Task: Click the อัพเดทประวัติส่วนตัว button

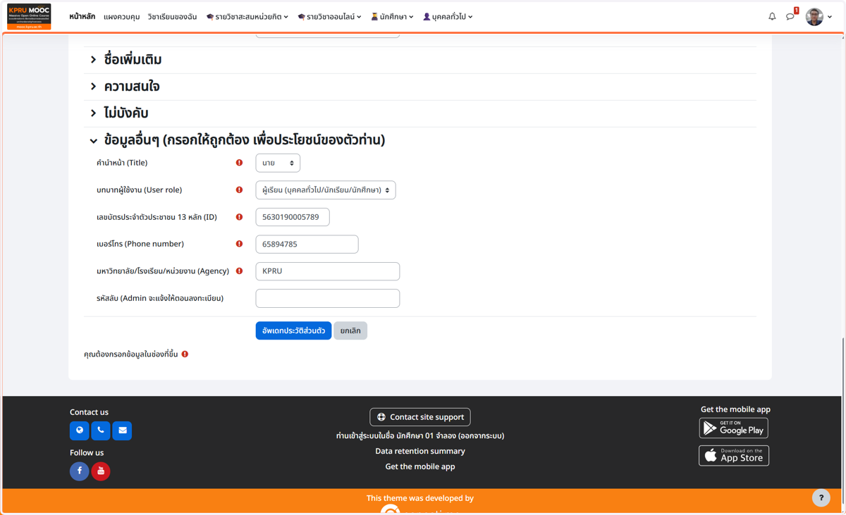Action: pos(293,330)
